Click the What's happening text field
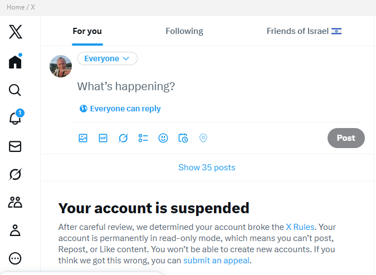This screenshot has height=275, width=376. click(x=167, y=86)
